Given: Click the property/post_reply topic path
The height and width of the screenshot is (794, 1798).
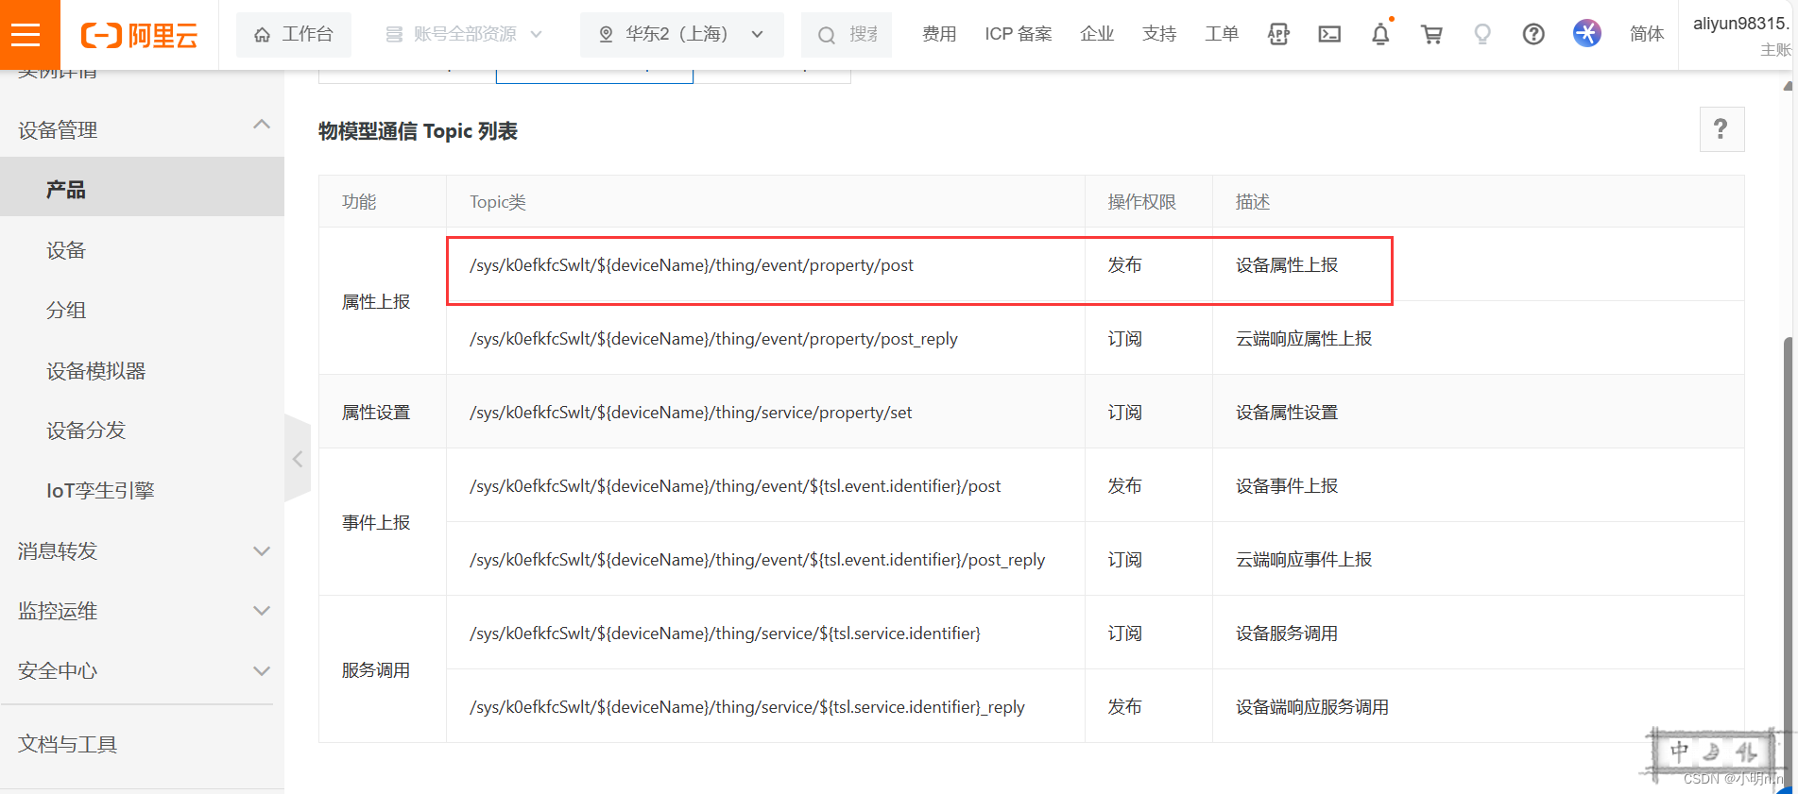Looking at the screenshot, I should click(713, 339).
